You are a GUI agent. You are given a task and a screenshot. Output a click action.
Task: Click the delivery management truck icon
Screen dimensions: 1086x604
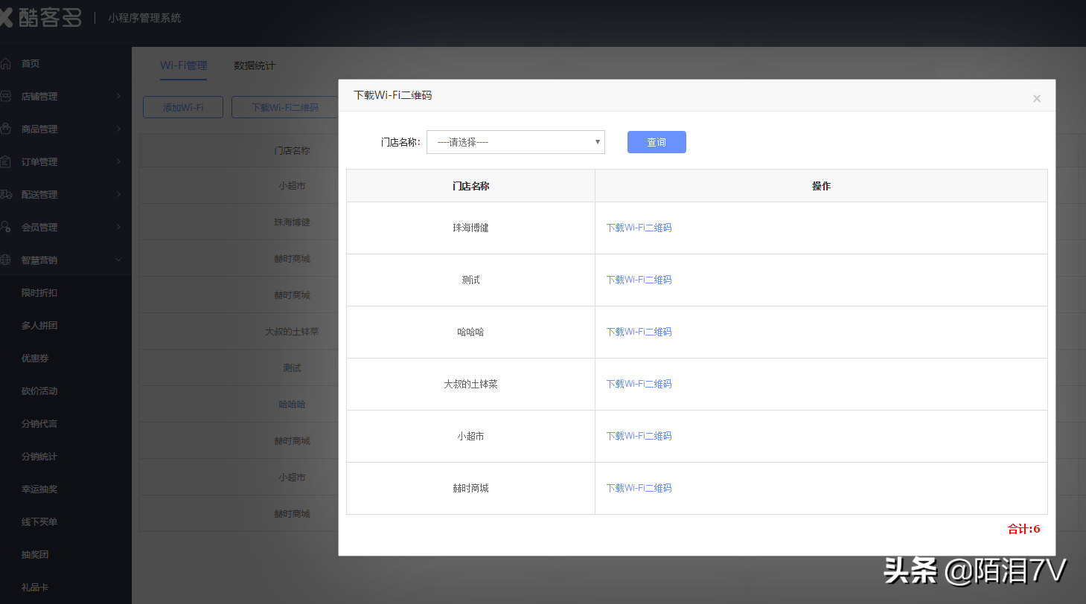[x=5, y=194]
